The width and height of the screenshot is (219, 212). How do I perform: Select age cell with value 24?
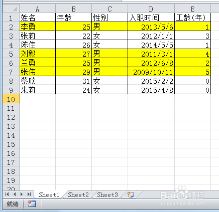[x=73, y=90]
